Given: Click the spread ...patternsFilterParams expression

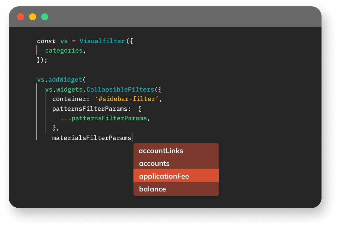Looking at the screenshot, I should (104, 118).
